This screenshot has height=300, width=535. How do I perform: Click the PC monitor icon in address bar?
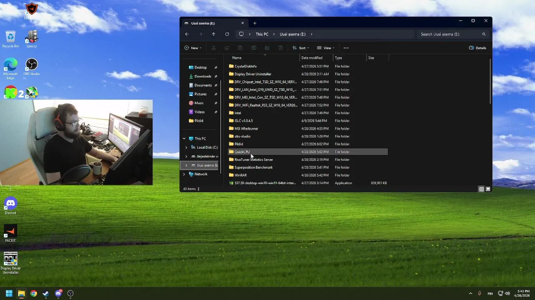(x=241, y=34)
